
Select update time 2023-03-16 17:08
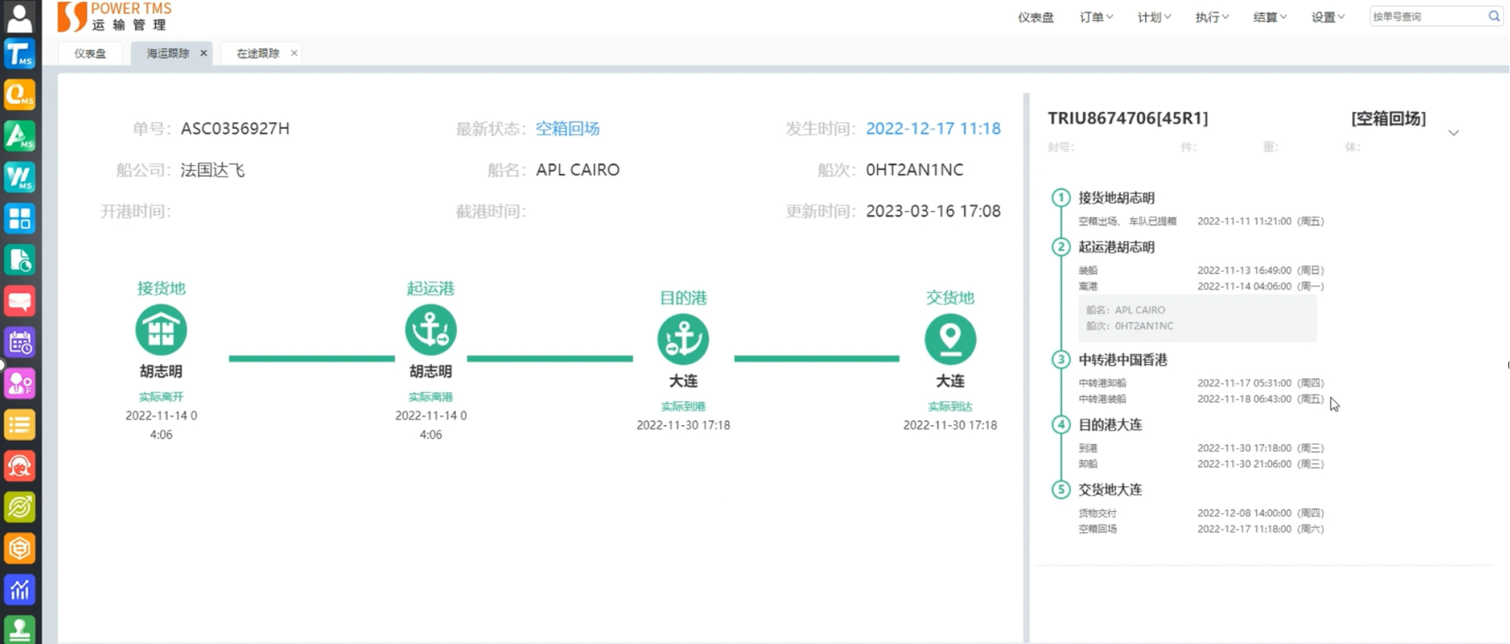click(x=933, y=211)
